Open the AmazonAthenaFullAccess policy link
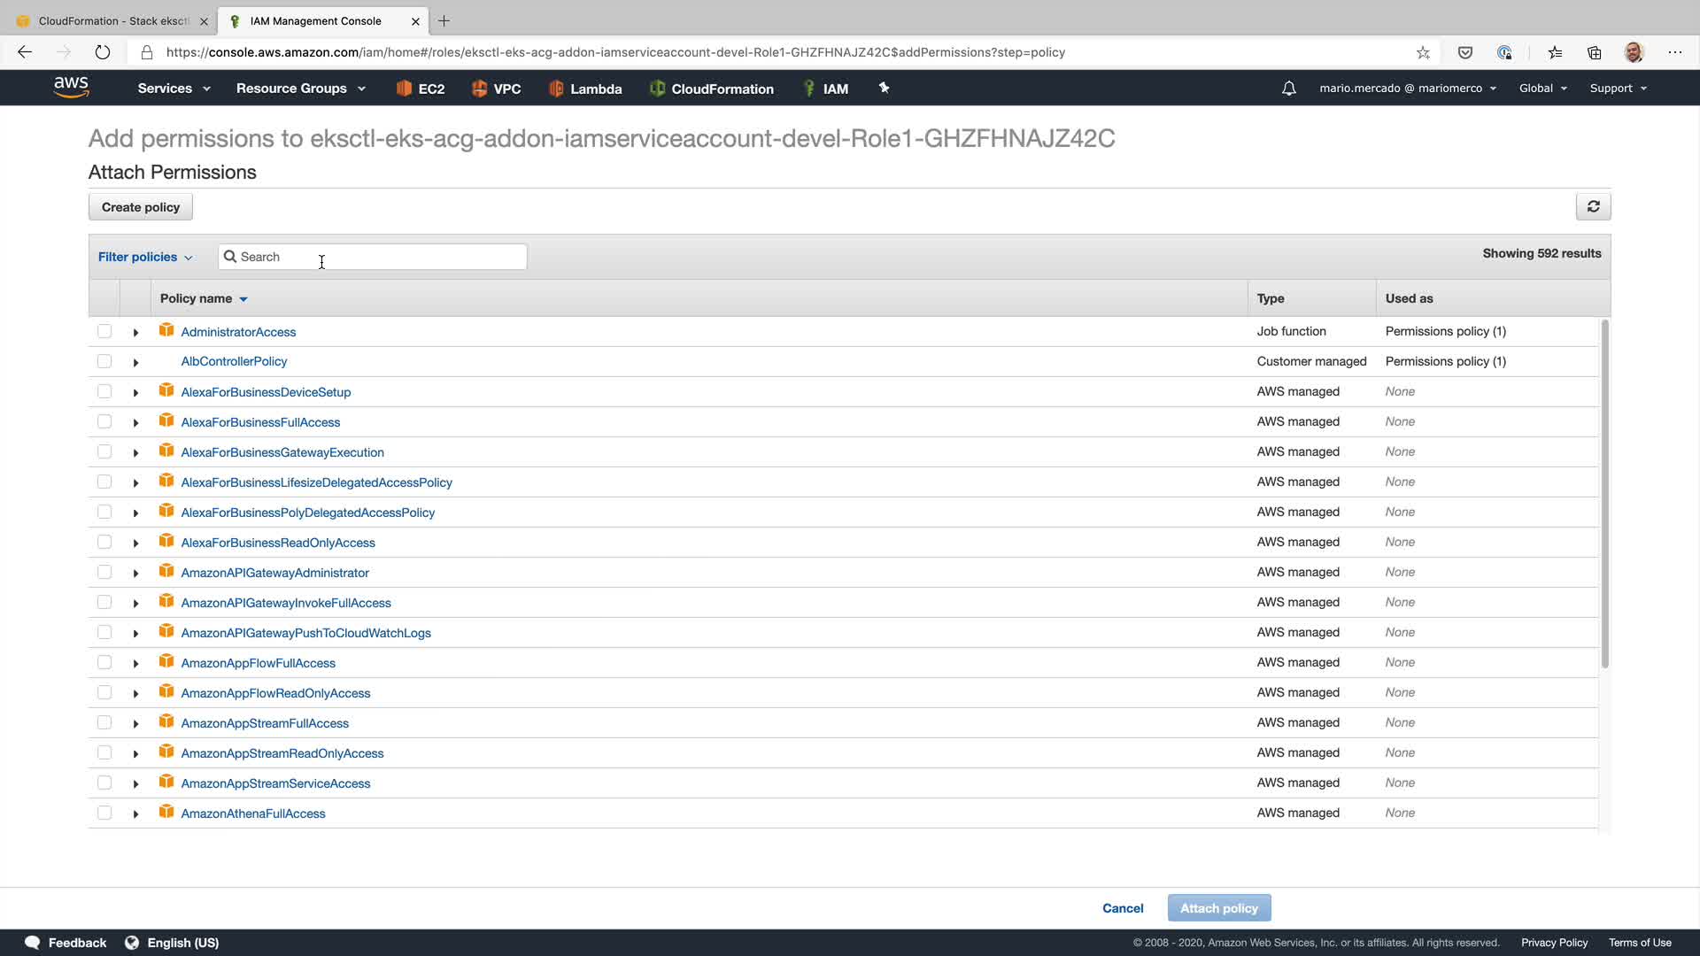Screen dimensions: 1700x956 coord(253,813)
